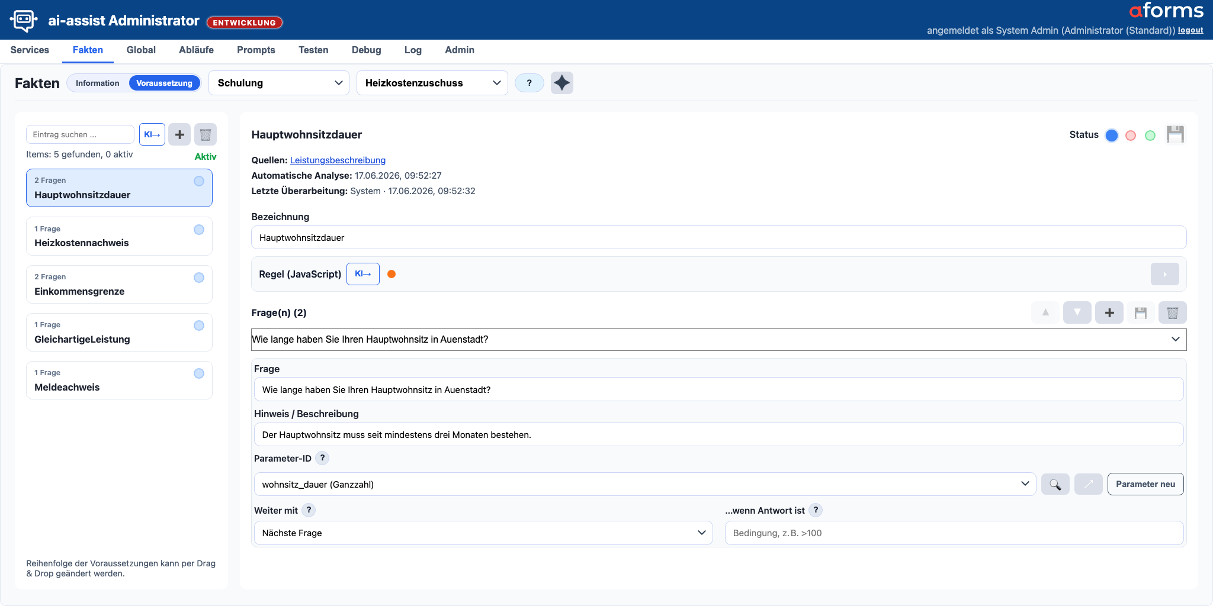Set status to green radio option
Viewport: 1213px width, 606px height.
tap(1150, 136)
